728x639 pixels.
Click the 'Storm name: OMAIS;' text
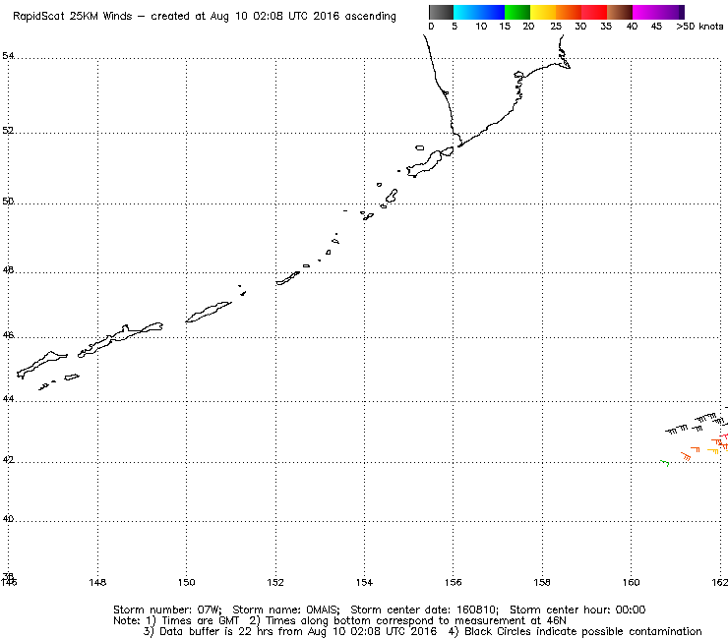tap(286, 610)
